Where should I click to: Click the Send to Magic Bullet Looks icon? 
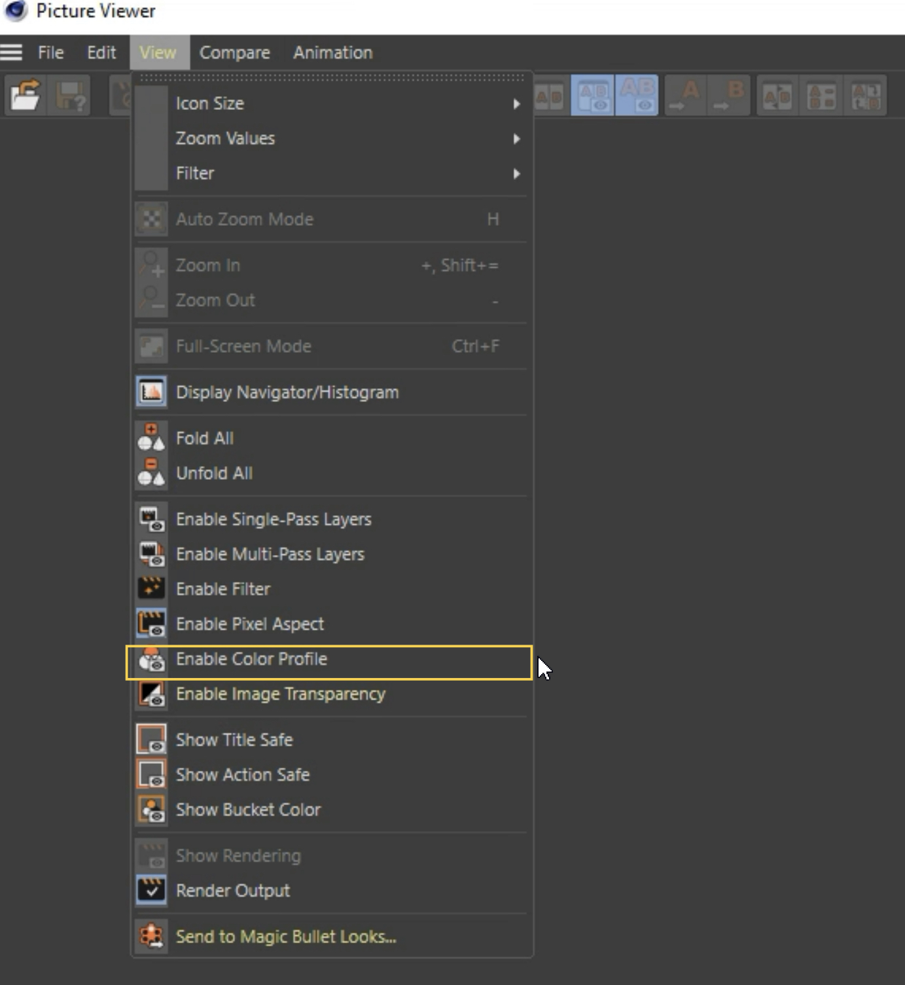pyautogui.click(x=151, y=936)
